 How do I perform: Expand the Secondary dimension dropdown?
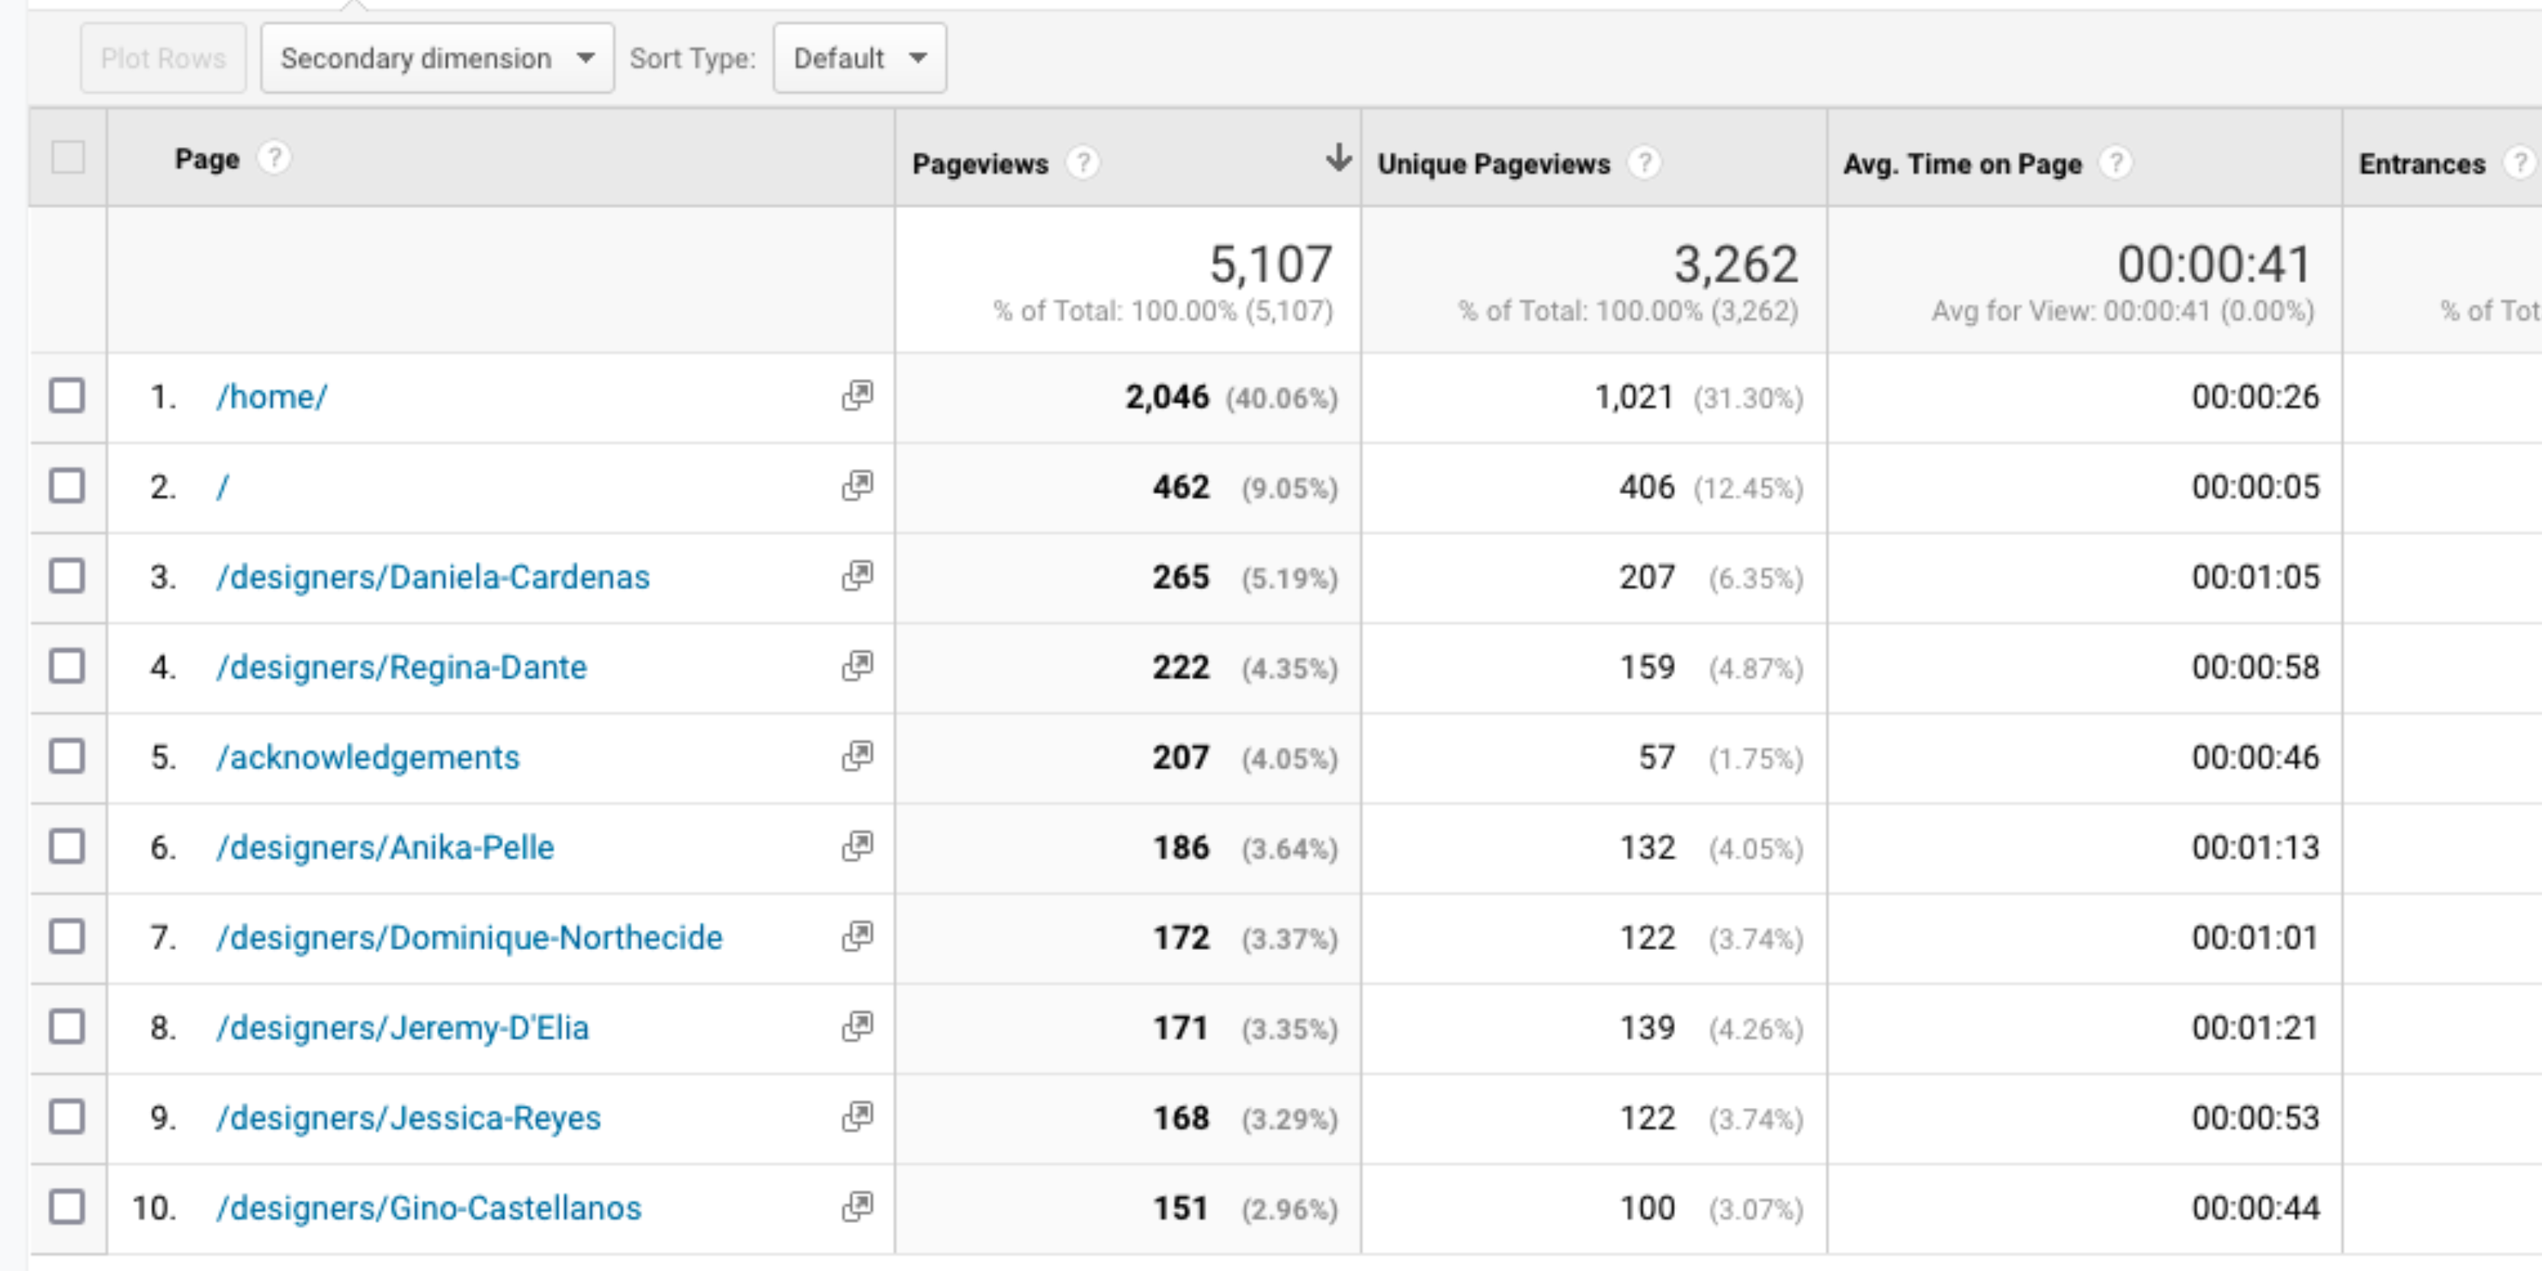[x=437, y=58]
